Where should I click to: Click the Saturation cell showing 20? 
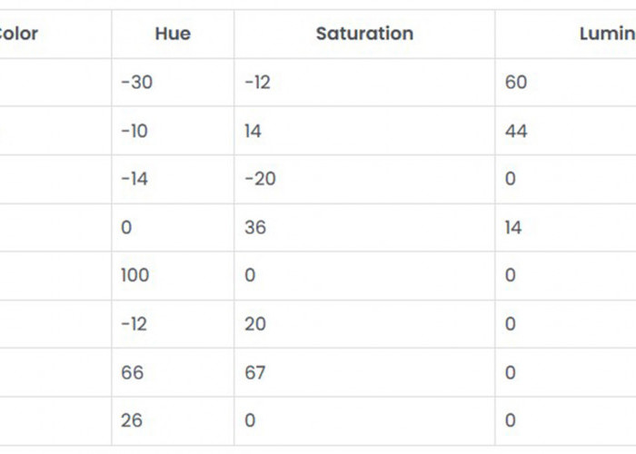[255, 324]
